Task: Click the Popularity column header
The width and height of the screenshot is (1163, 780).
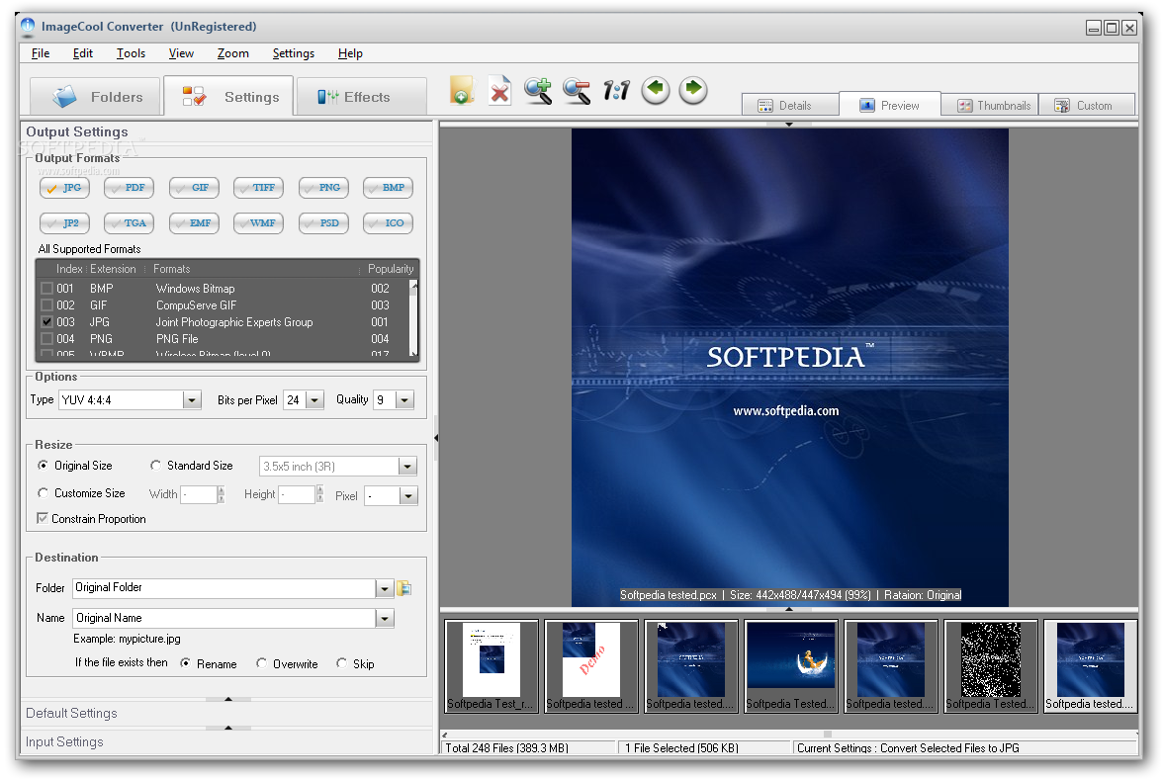Action: click(390, 269)
